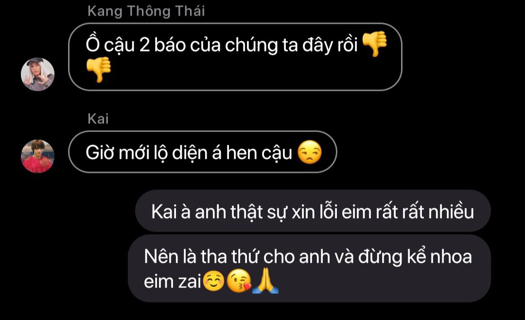This screenshot has height=320, width=525.
Task: Click the word "Giờ" in Kai's message
Action: [x=101, y=152]
